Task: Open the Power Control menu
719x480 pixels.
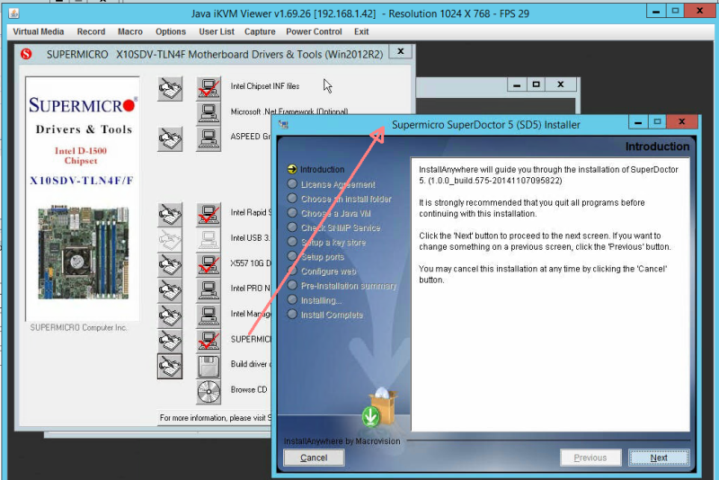Action: point(314,31)
